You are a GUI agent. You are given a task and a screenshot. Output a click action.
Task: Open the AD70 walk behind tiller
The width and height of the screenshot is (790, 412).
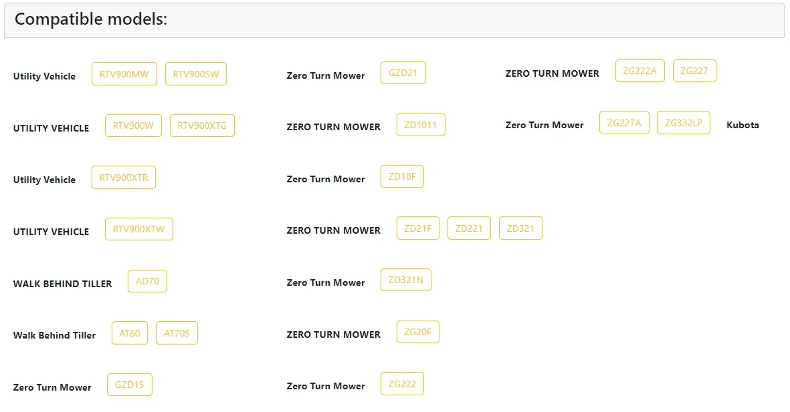tap(148, 281)
